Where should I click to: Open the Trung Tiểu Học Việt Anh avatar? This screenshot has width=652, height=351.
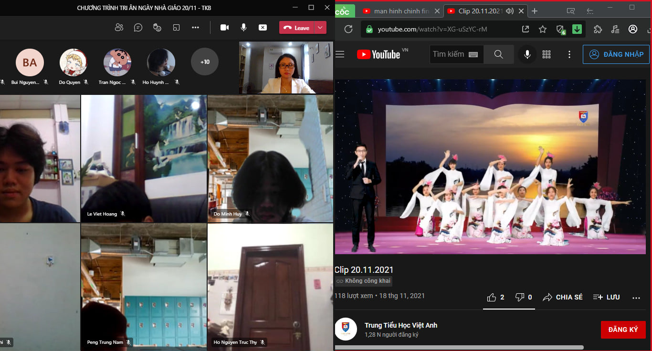[x=346, y=329]
